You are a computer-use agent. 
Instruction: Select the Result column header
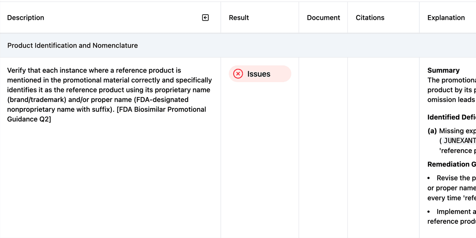[x=238, y=17]
